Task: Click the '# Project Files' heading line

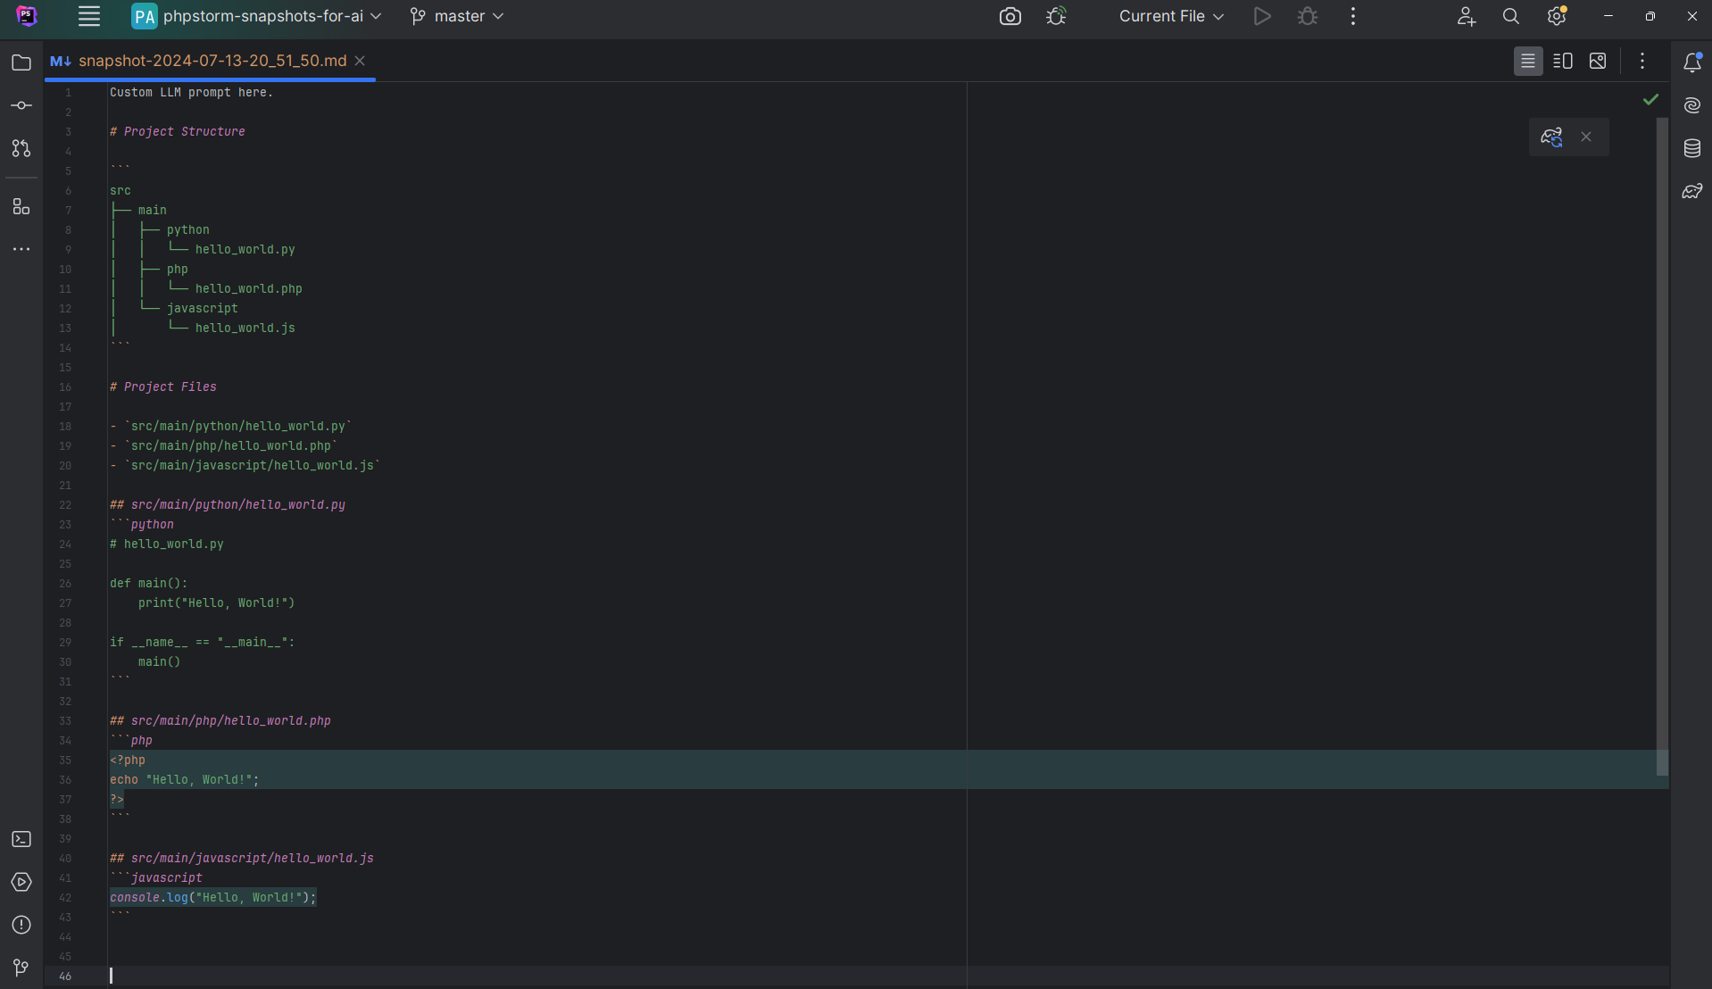Action: [162, 386]
